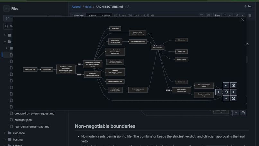Viewport: 259px width, 146px height.
Task: Click the Single-mutation Submission Gate node
Action: 181,90
